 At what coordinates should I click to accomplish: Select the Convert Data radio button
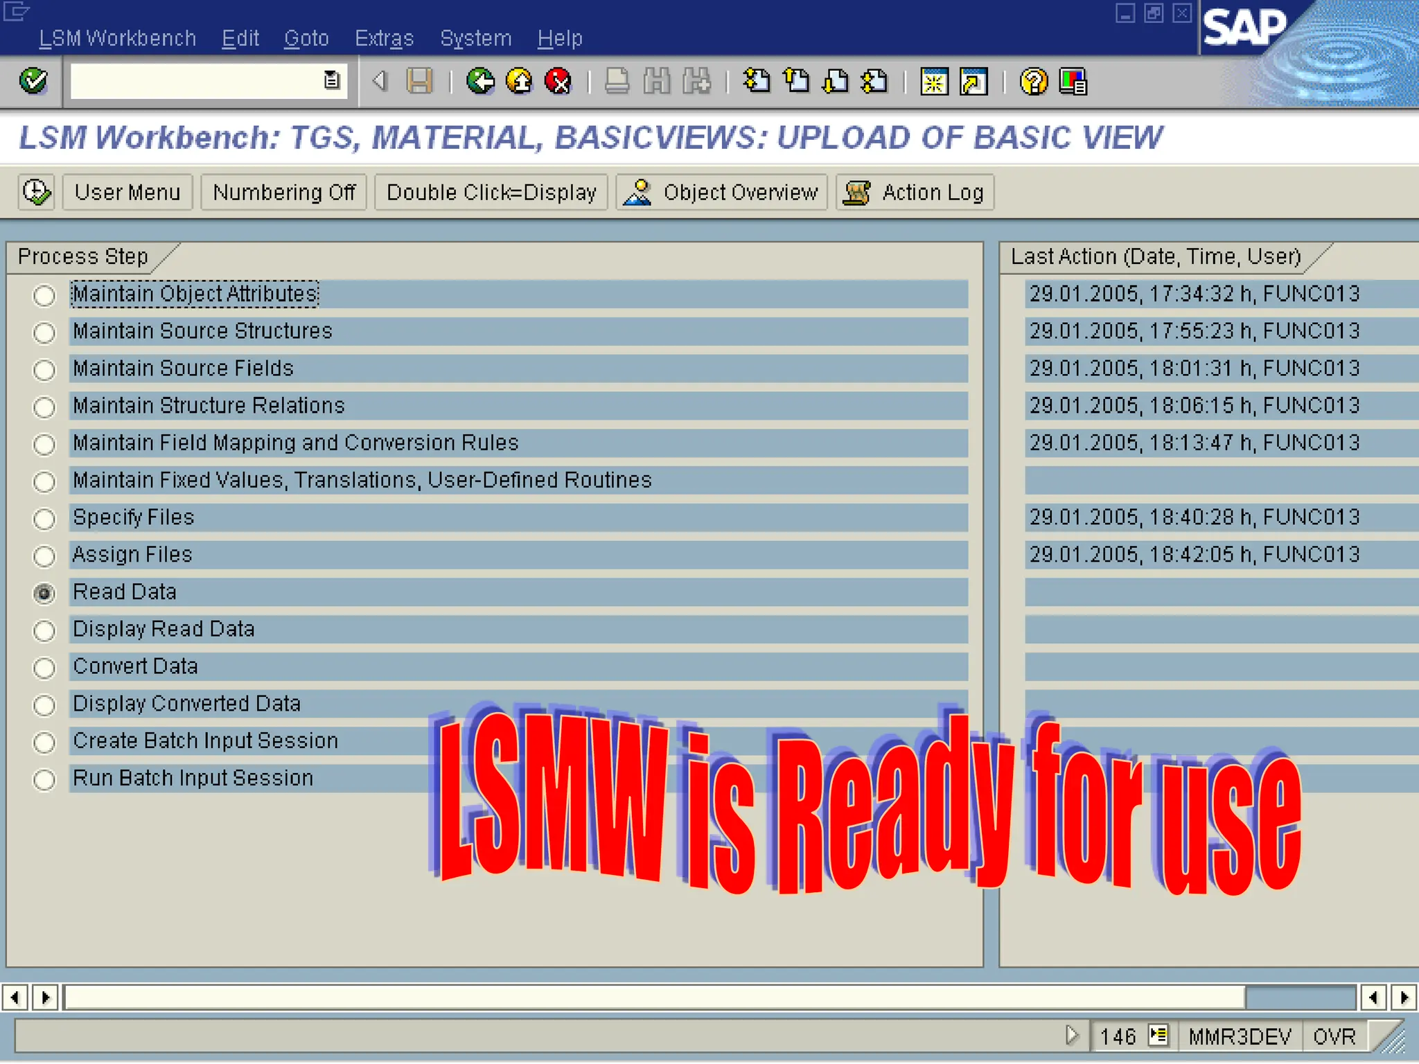(44, 668)
